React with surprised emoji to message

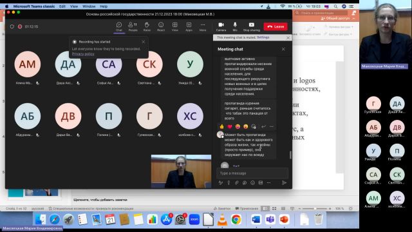tap(245, 127)
